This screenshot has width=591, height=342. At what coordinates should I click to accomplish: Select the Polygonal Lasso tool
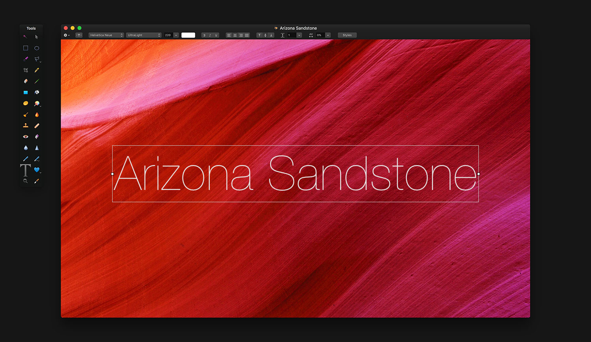tap(37, 59)
